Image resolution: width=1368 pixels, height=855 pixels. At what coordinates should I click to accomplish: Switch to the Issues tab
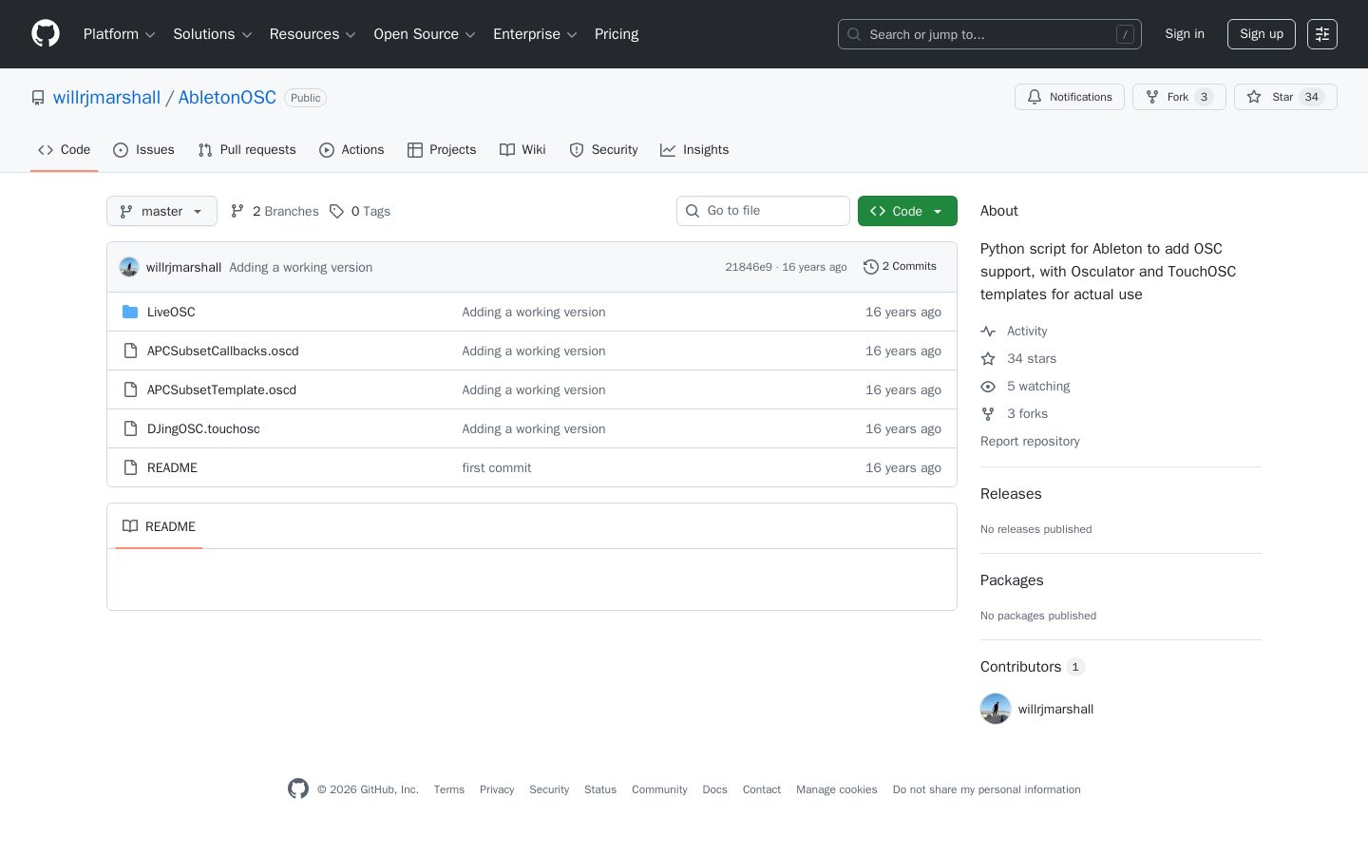(143, 150)
